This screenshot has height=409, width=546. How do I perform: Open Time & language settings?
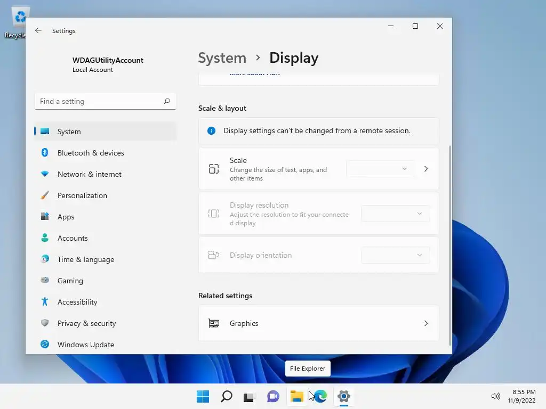click(106, 259)
